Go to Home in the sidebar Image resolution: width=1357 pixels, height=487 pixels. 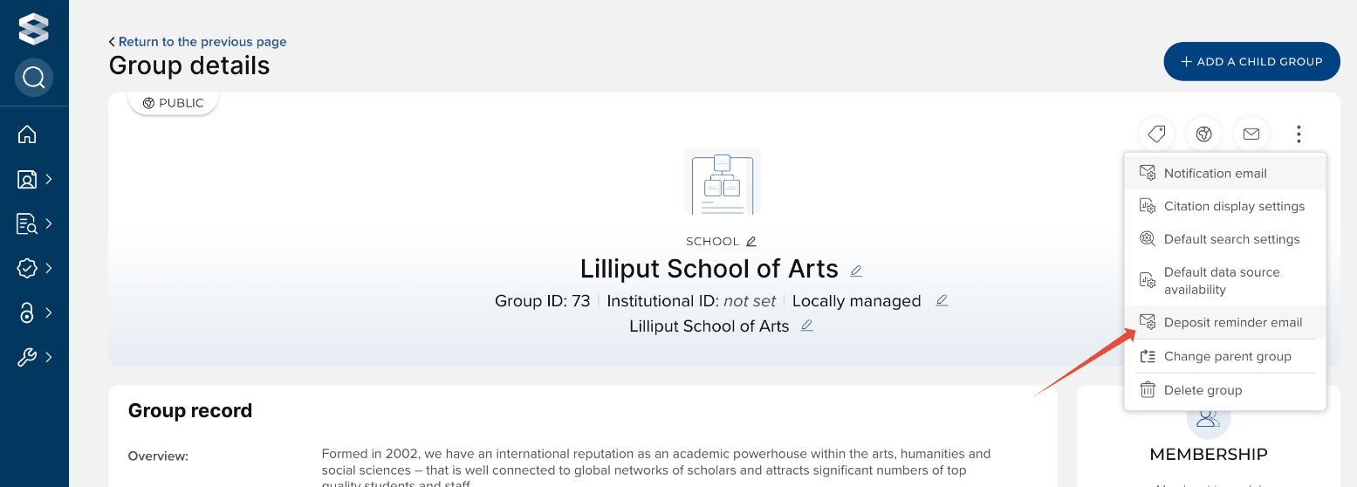[x=27, y=134]
